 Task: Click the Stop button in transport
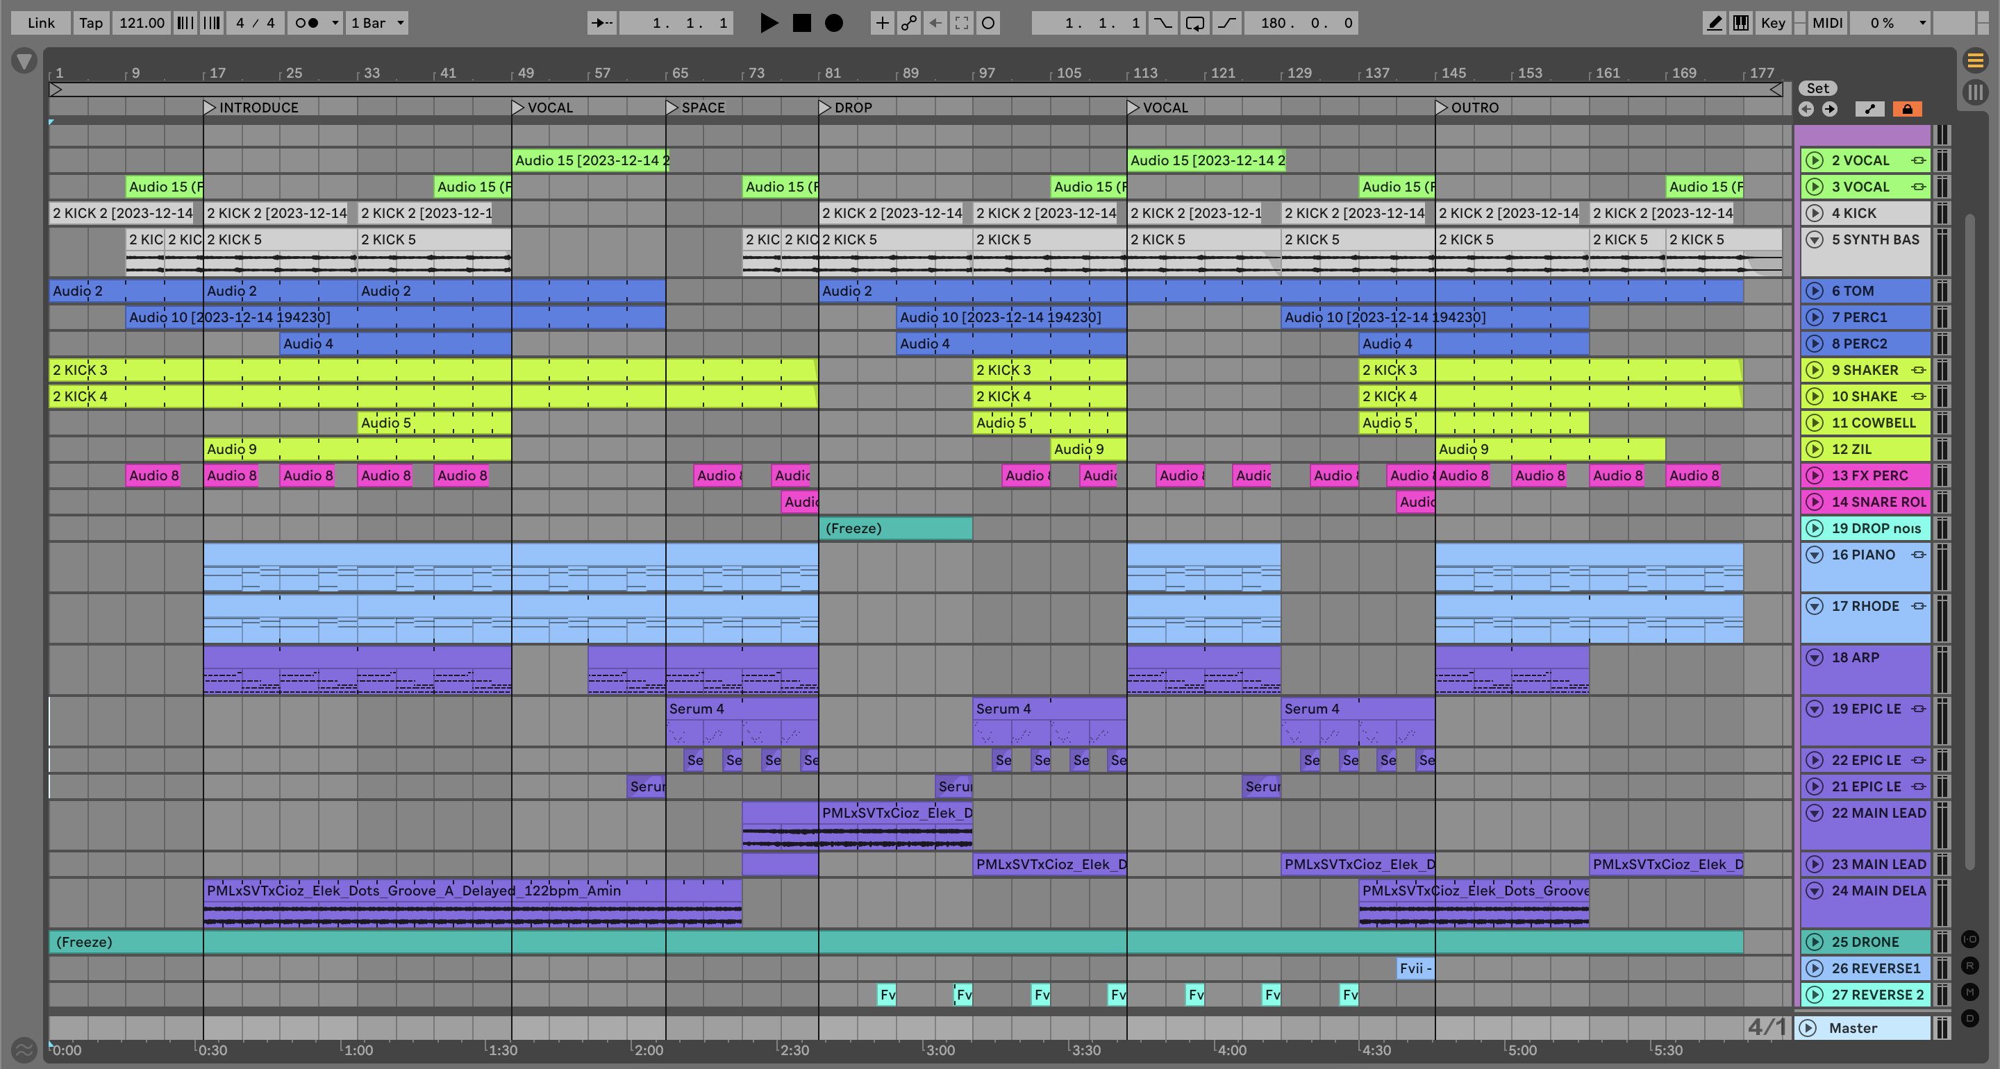pos(801,22)
